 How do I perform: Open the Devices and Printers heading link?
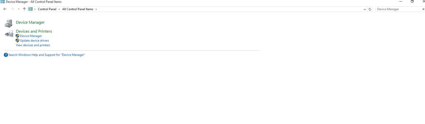[x=34, y=31]
